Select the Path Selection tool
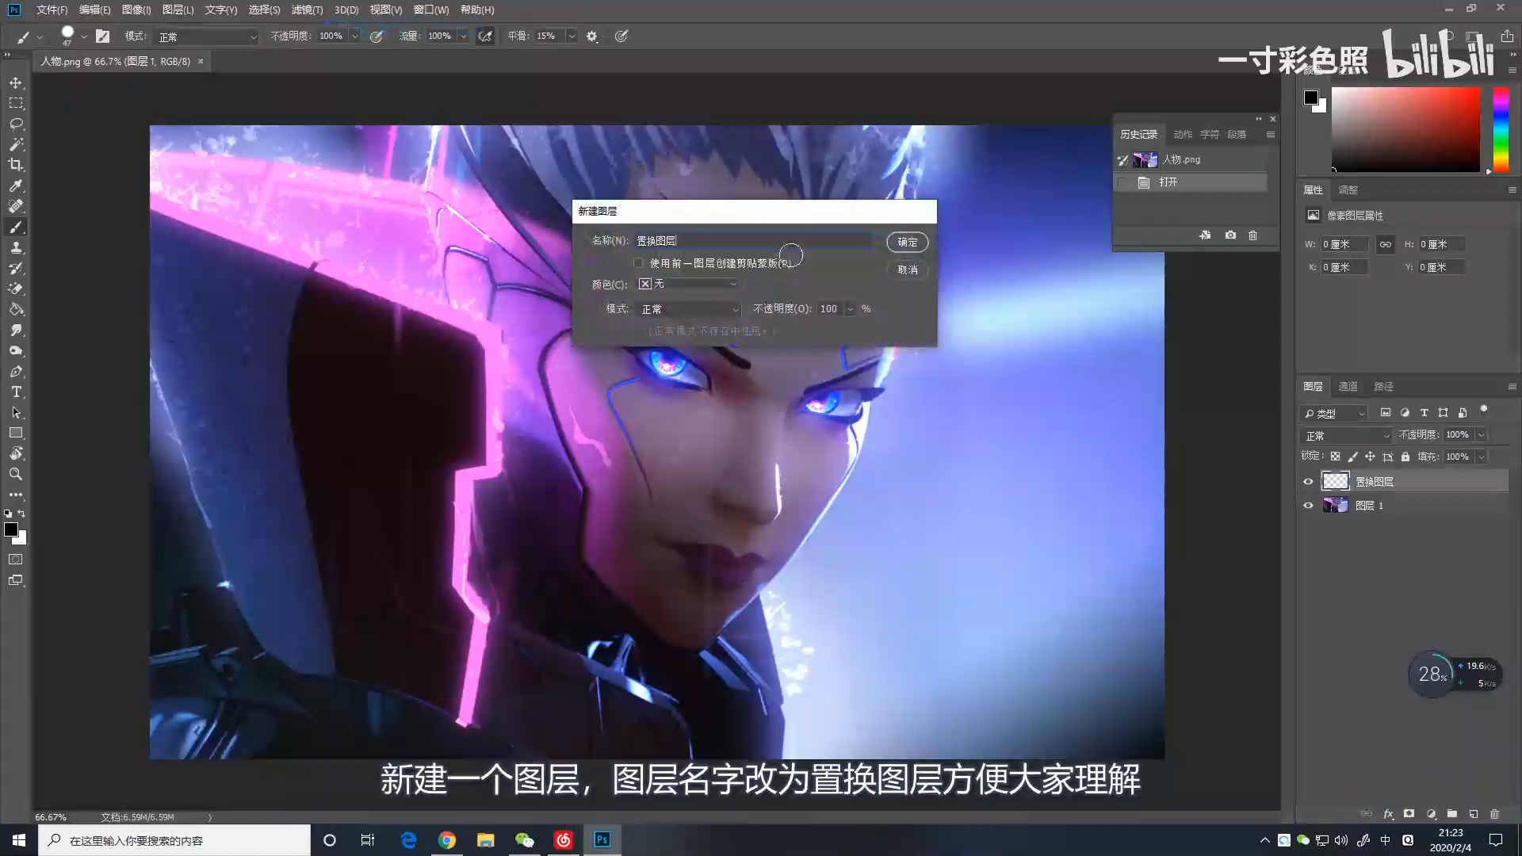The height and width of the screenshot is (856, 1522). point(16,412)
